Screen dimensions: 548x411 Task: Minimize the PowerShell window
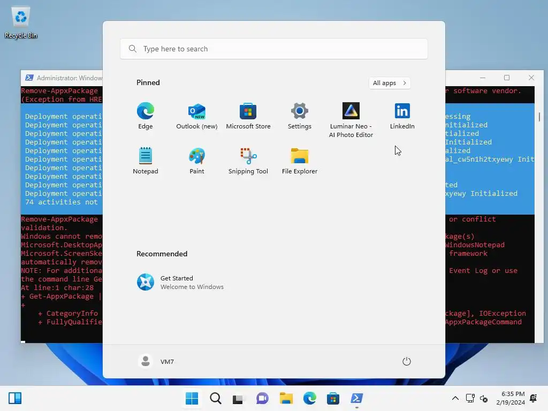pyautogui.click(x=483, y=78)
